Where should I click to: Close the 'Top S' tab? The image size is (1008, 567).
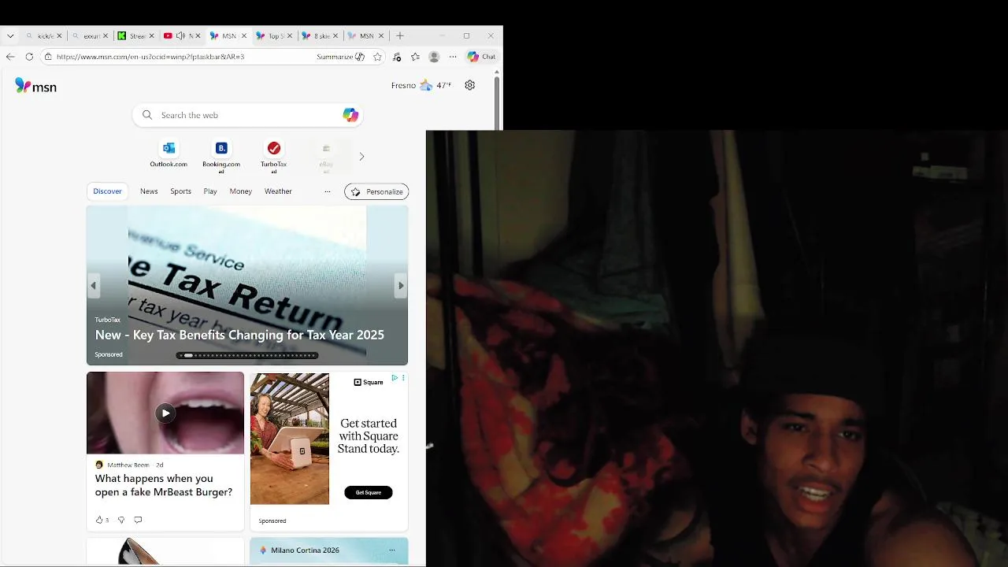tap(290, 36)
